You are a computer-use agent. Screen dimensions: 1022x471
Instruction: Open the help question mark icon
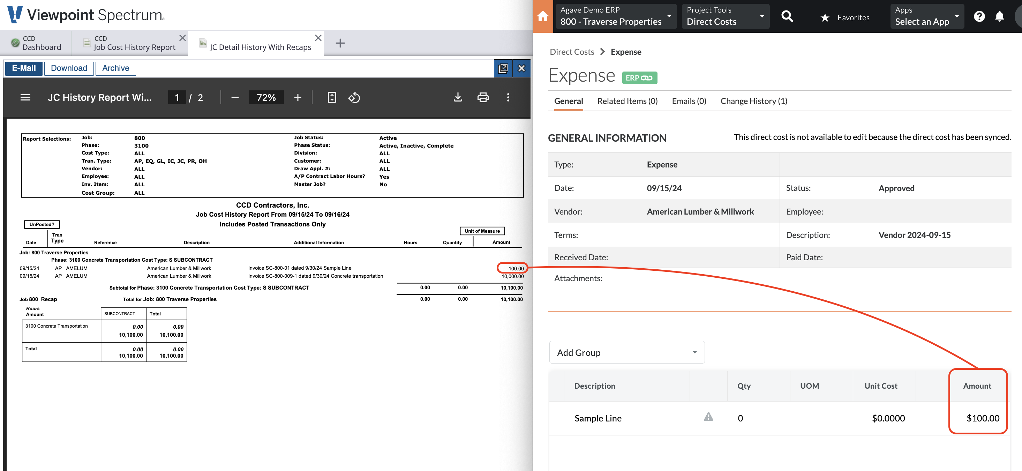click(979, 16)
